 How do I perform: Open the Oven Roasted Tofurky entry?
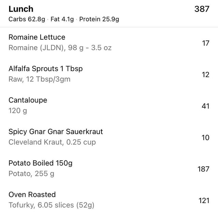point(32,195)
